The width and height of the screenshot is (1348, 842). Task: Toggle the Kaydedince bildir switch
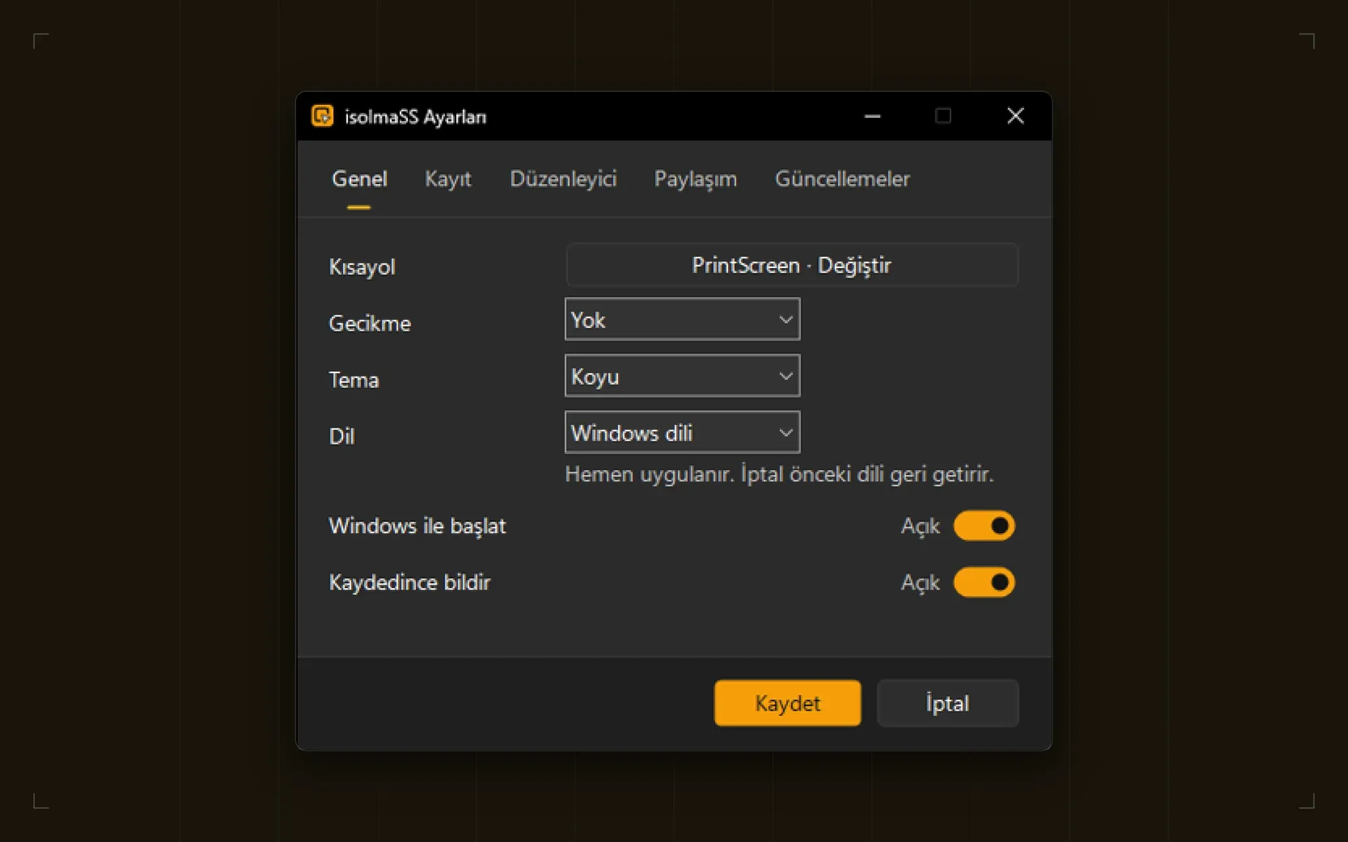[983, 583]
